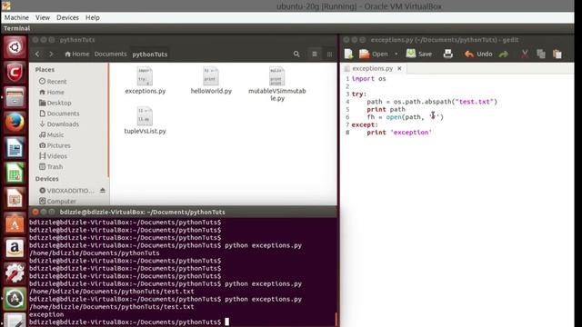
Task: Click the 'import os' line in editor
Action: tap(368, 79)
